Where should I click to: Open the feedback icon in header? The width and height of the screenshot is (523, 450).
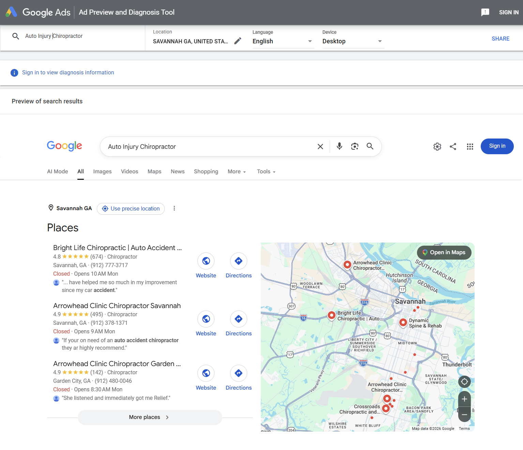click(x=485, y=13)
